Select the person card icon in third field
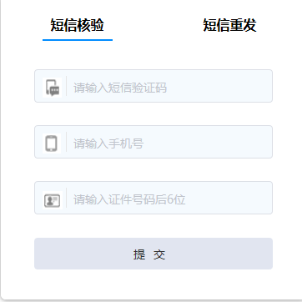Viewport: 302px width, 302px height. coord(52,200)
